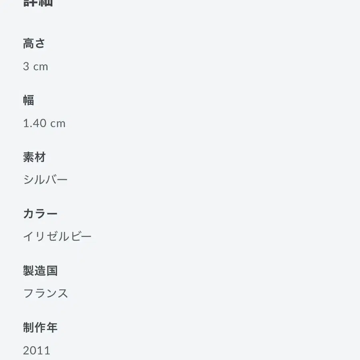
Task: Select the country value フランス
Action: pyautogui.click(x=46, y=294)
